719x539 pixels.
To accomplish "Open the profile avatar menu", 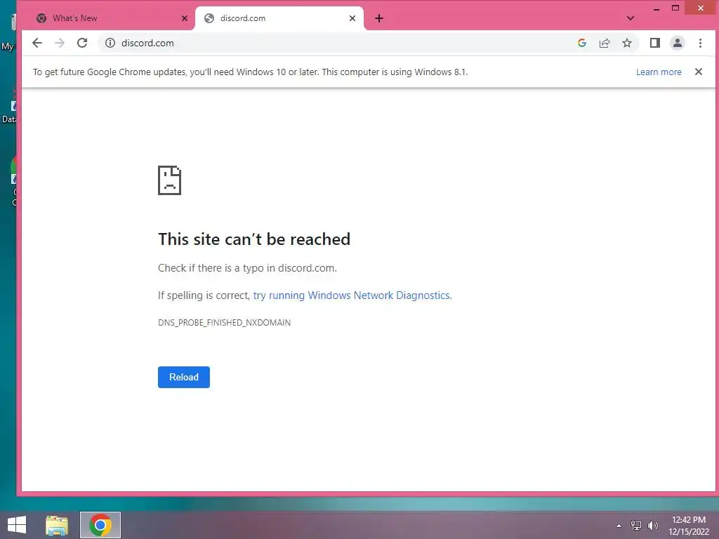I will coord(678,43).
